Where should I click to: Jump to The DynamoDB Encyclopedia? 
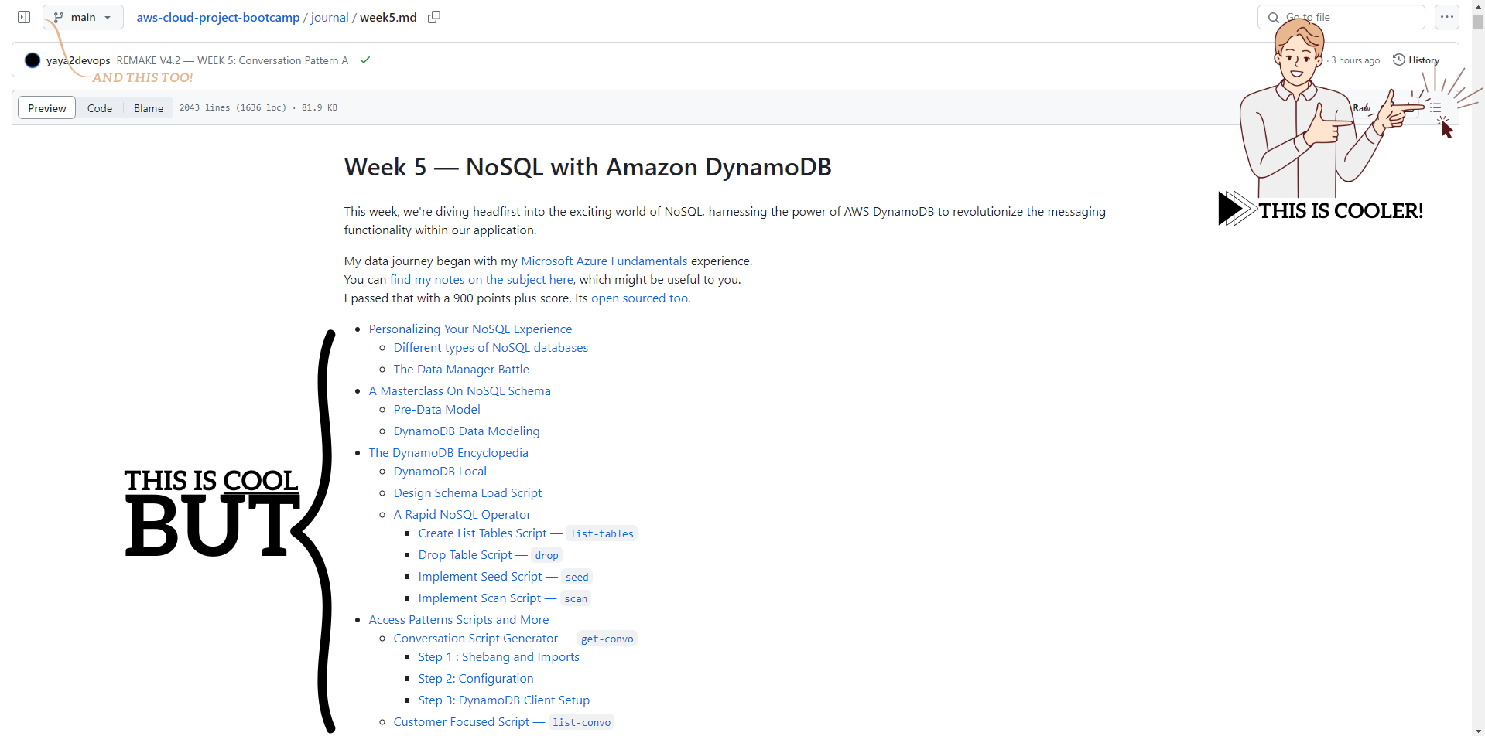449,453
